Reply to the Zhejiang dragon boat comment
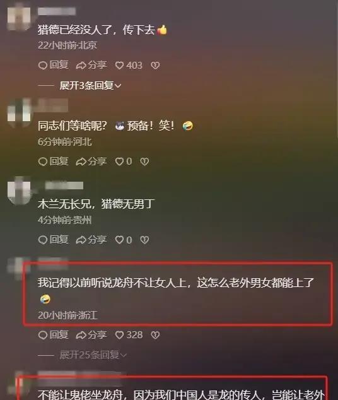Image resolution: width=338 pixels, height=400 pixels. click(x=53, y=334)
